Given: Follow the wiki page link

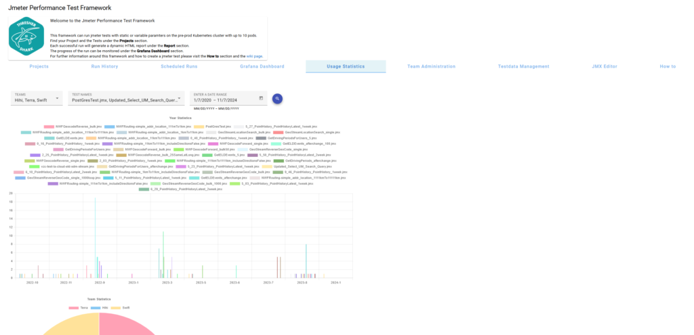Looking at the screenshot, I should pyautogui.click(x=255, y=57).
